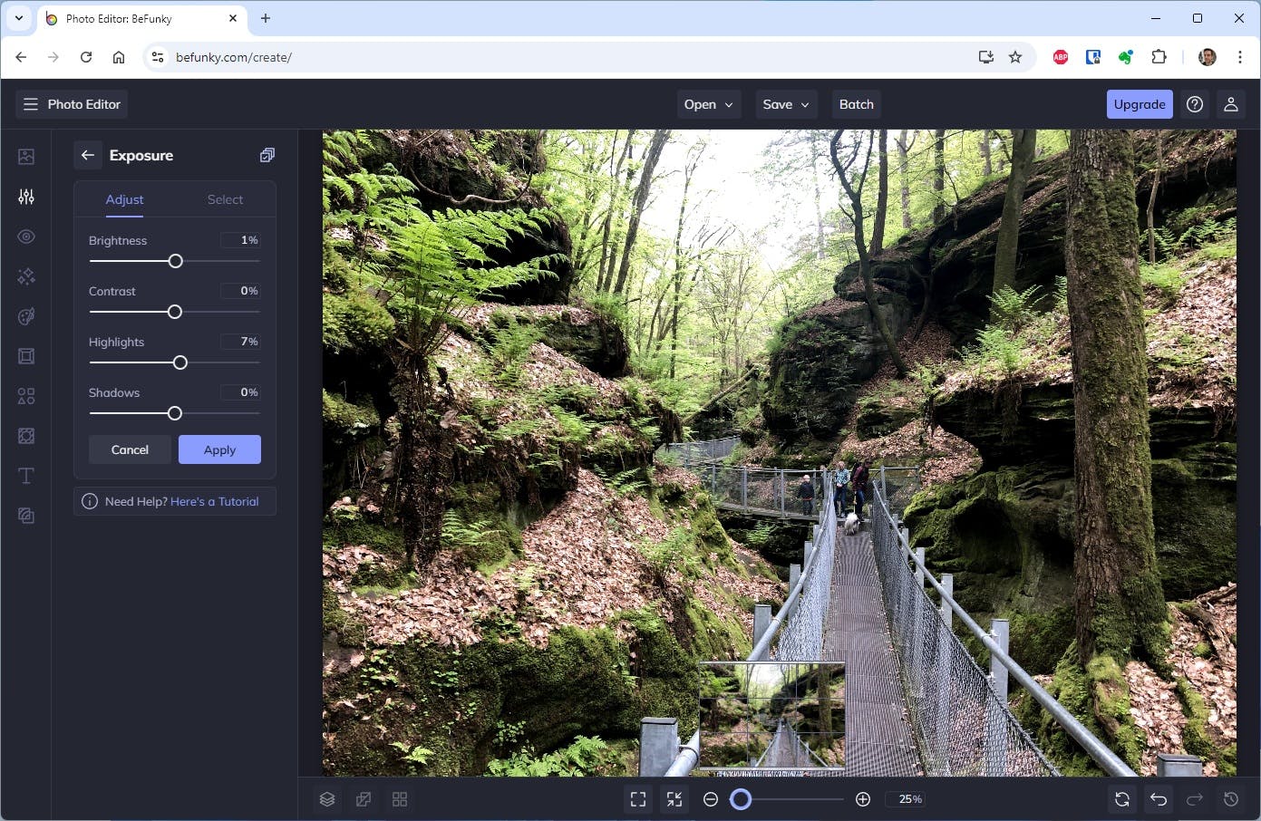The image size is (1261, 821).
Task: Click the Contrast slider handle
Action: pyautogui.click(x=175, y=312)
